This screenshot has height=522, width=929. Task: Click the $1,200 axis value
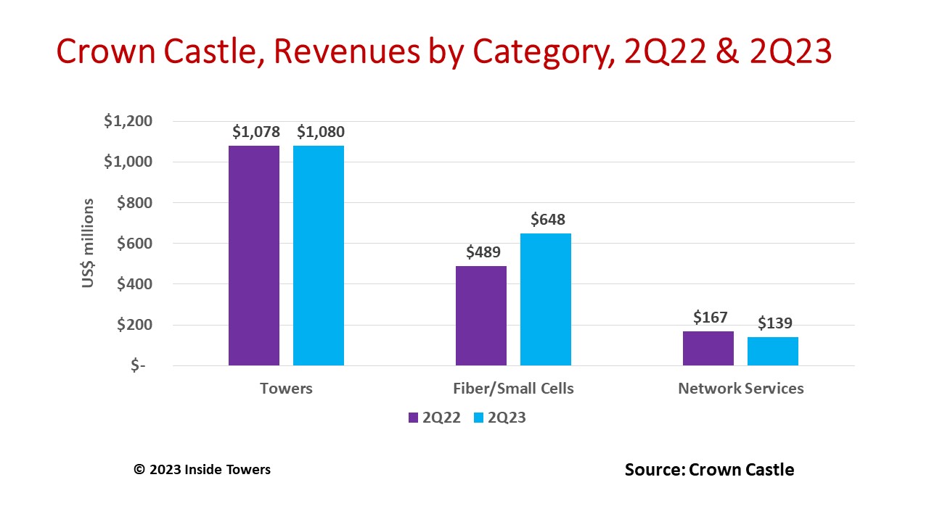click(128, 121)
